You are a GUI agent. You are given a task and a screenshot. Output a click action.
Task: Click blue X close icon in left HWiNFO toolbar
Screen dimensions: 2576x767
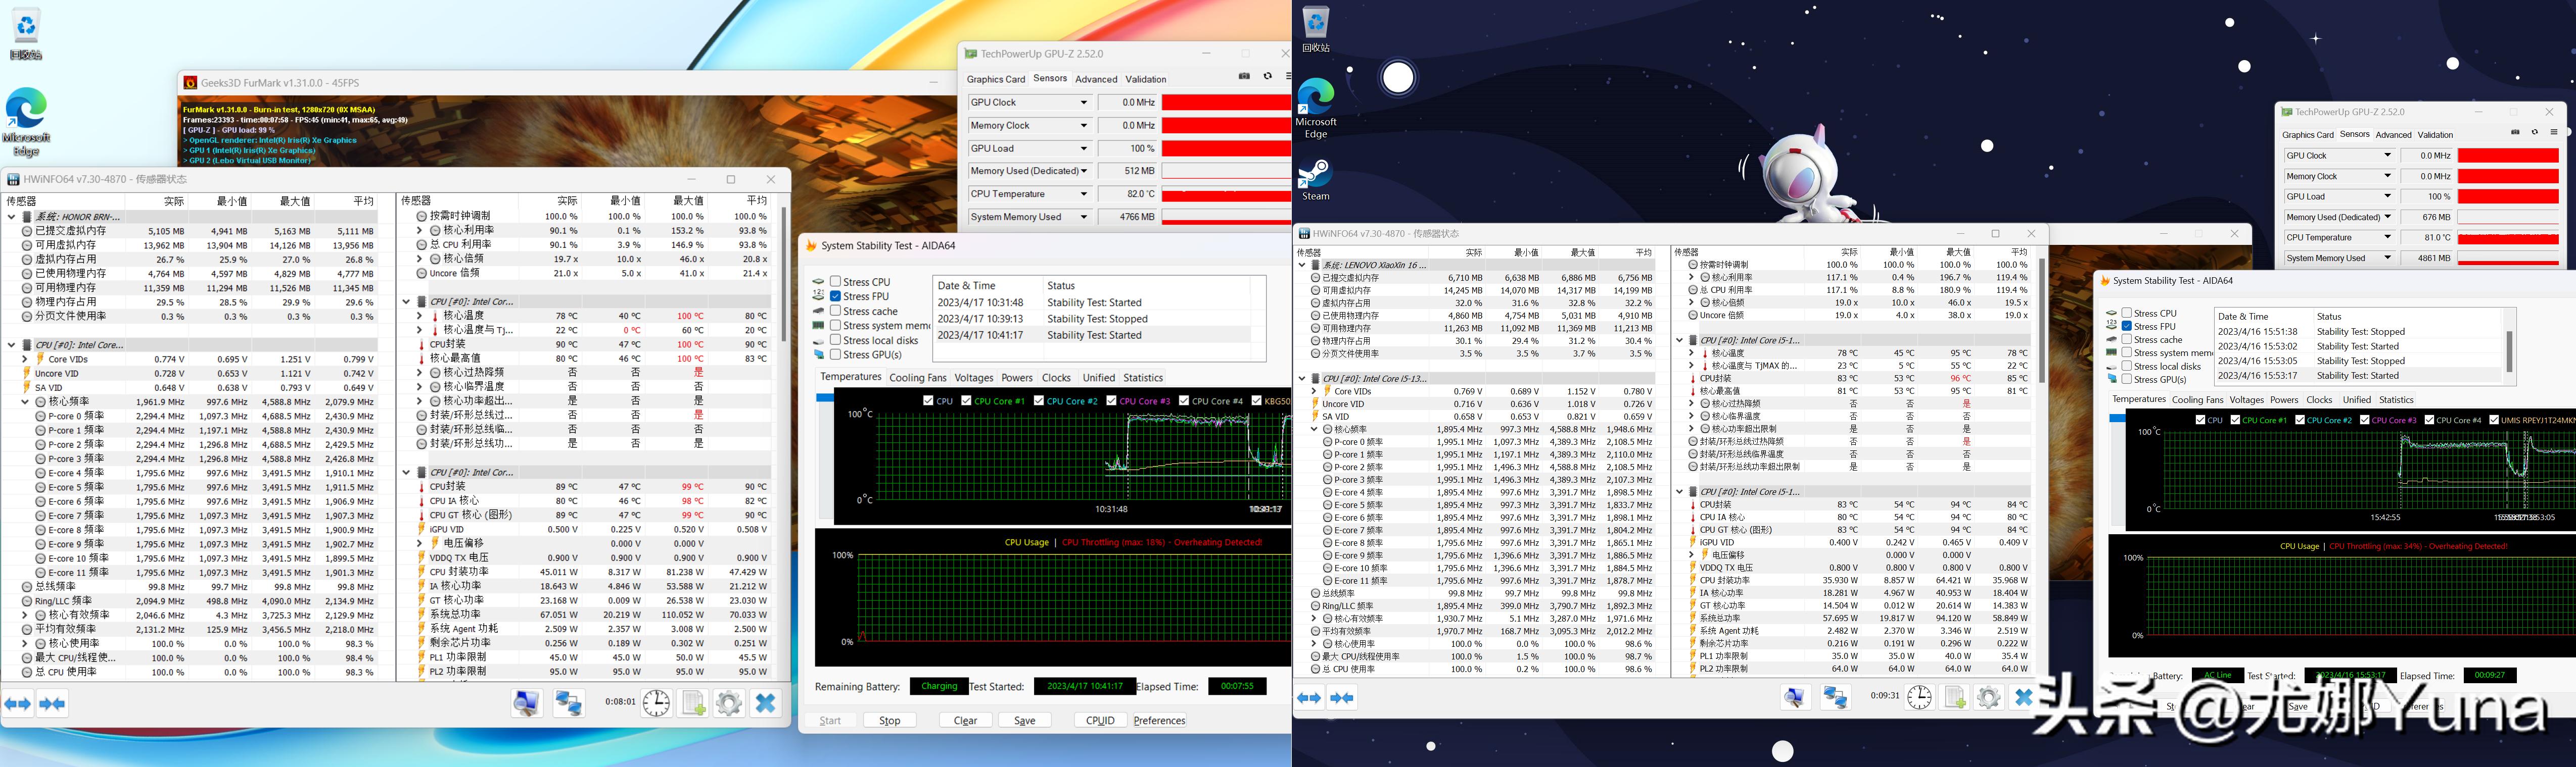click(765, 703)
